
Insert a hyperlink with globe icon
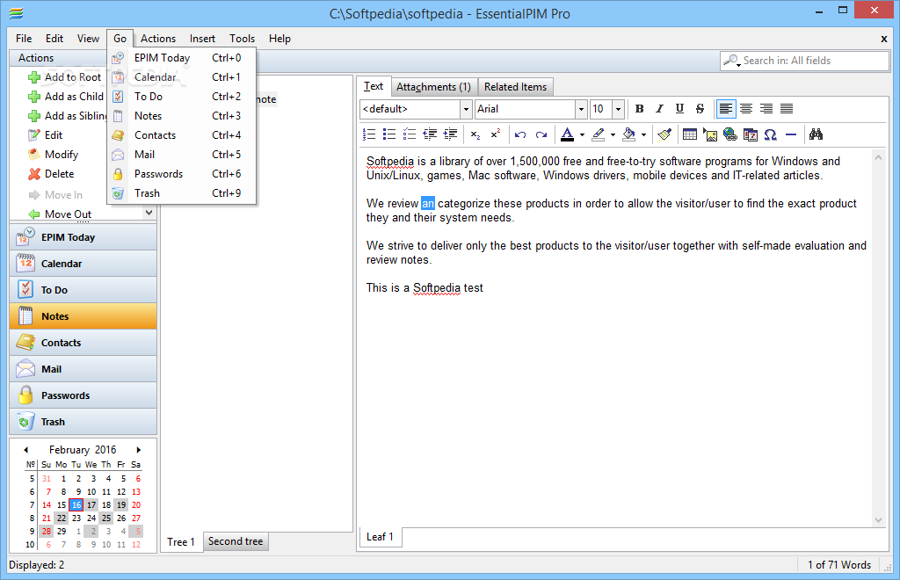(730, 134)
